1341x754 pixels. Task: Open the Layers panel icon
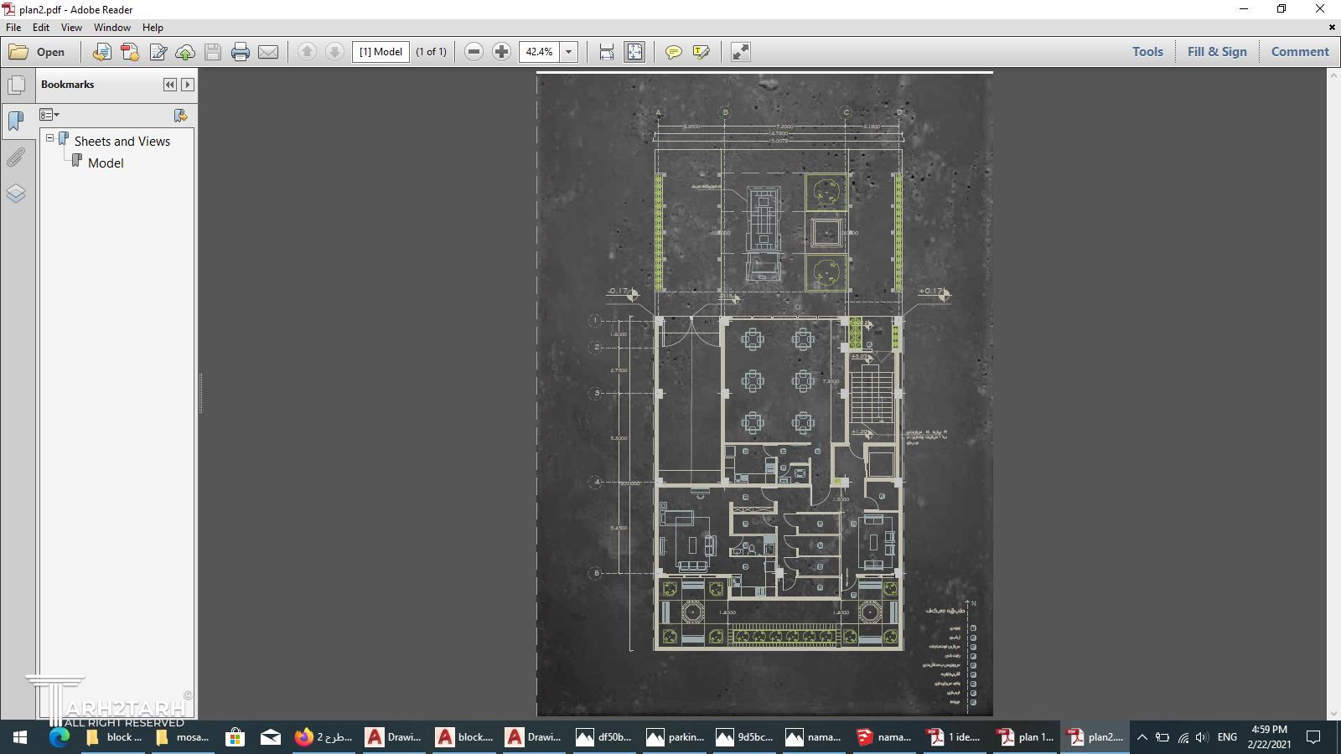click(16, 194)
